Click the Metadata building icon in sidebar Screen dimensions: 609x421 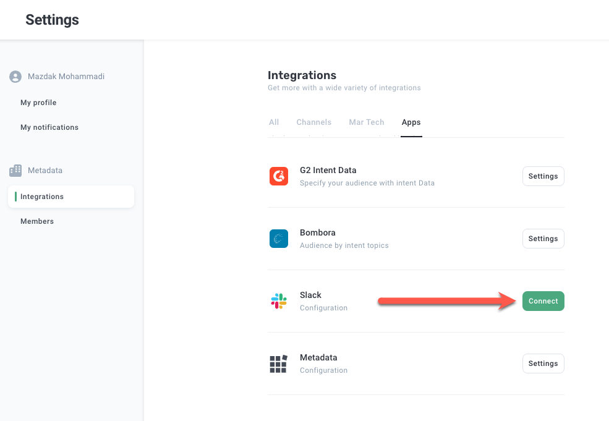(15, 170)
